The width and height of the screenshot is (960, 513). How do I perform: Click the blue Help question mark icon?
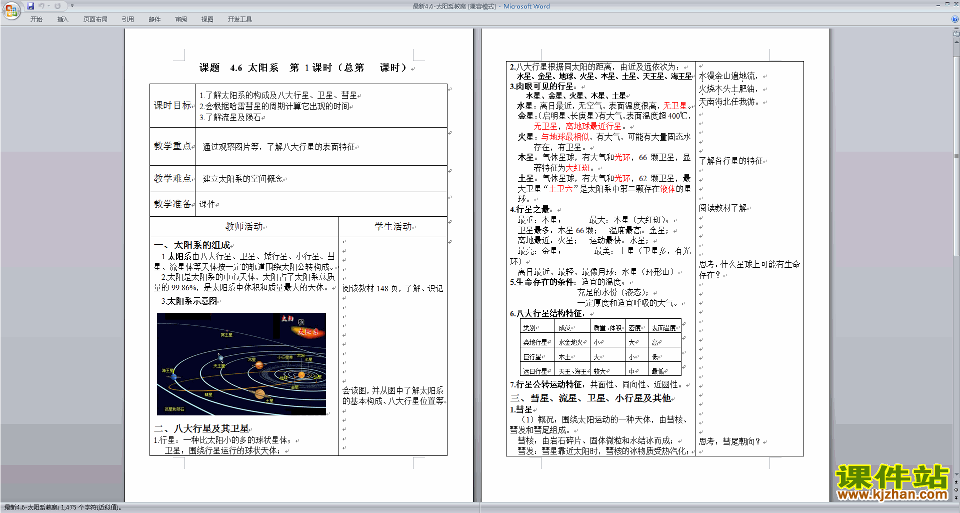[x=955, y=19]
